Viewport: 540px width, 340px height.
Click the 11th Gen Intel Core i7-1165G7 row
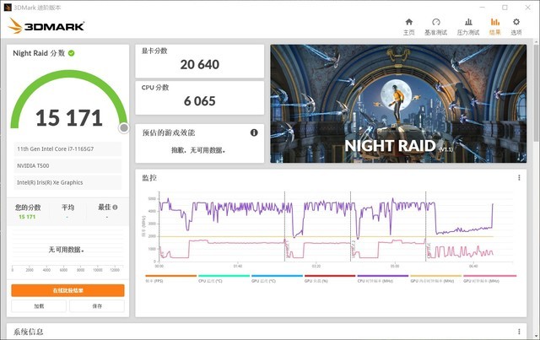pos(67,148)
